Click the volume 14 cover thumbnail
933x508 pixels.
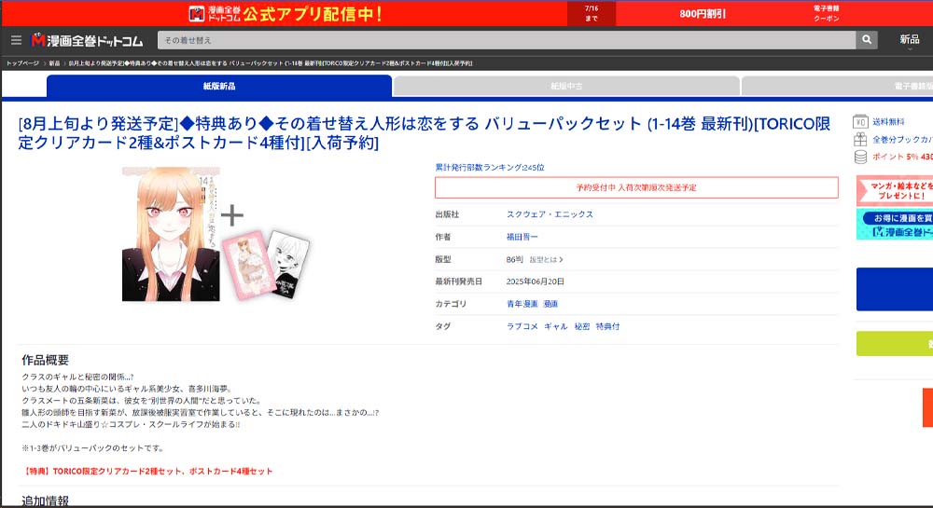pyautogui.click(x=171, y=234)
